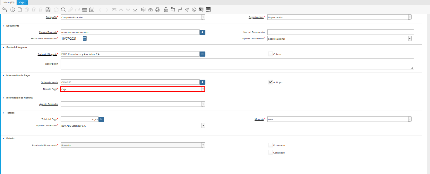Save the record with floppy disk icon
430x174 pixels.
(48, 10)
